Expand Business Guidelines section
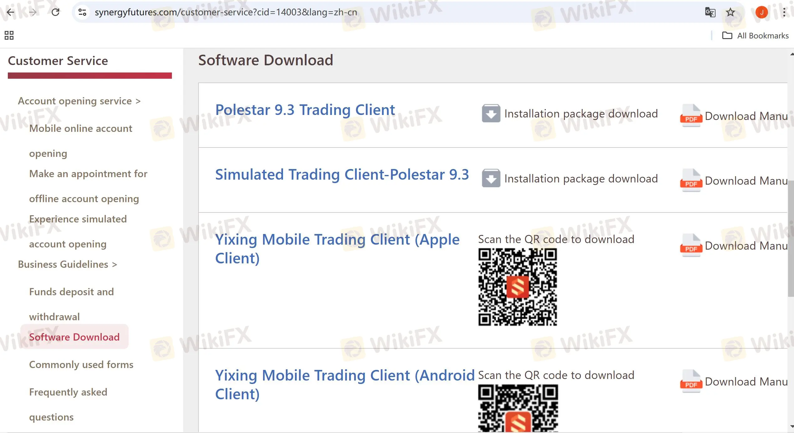Viewport: 794px width, 433px height. click(x=67, y=264)
